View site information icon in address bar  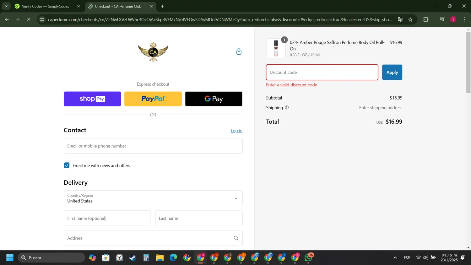click(x=42, y=19)
